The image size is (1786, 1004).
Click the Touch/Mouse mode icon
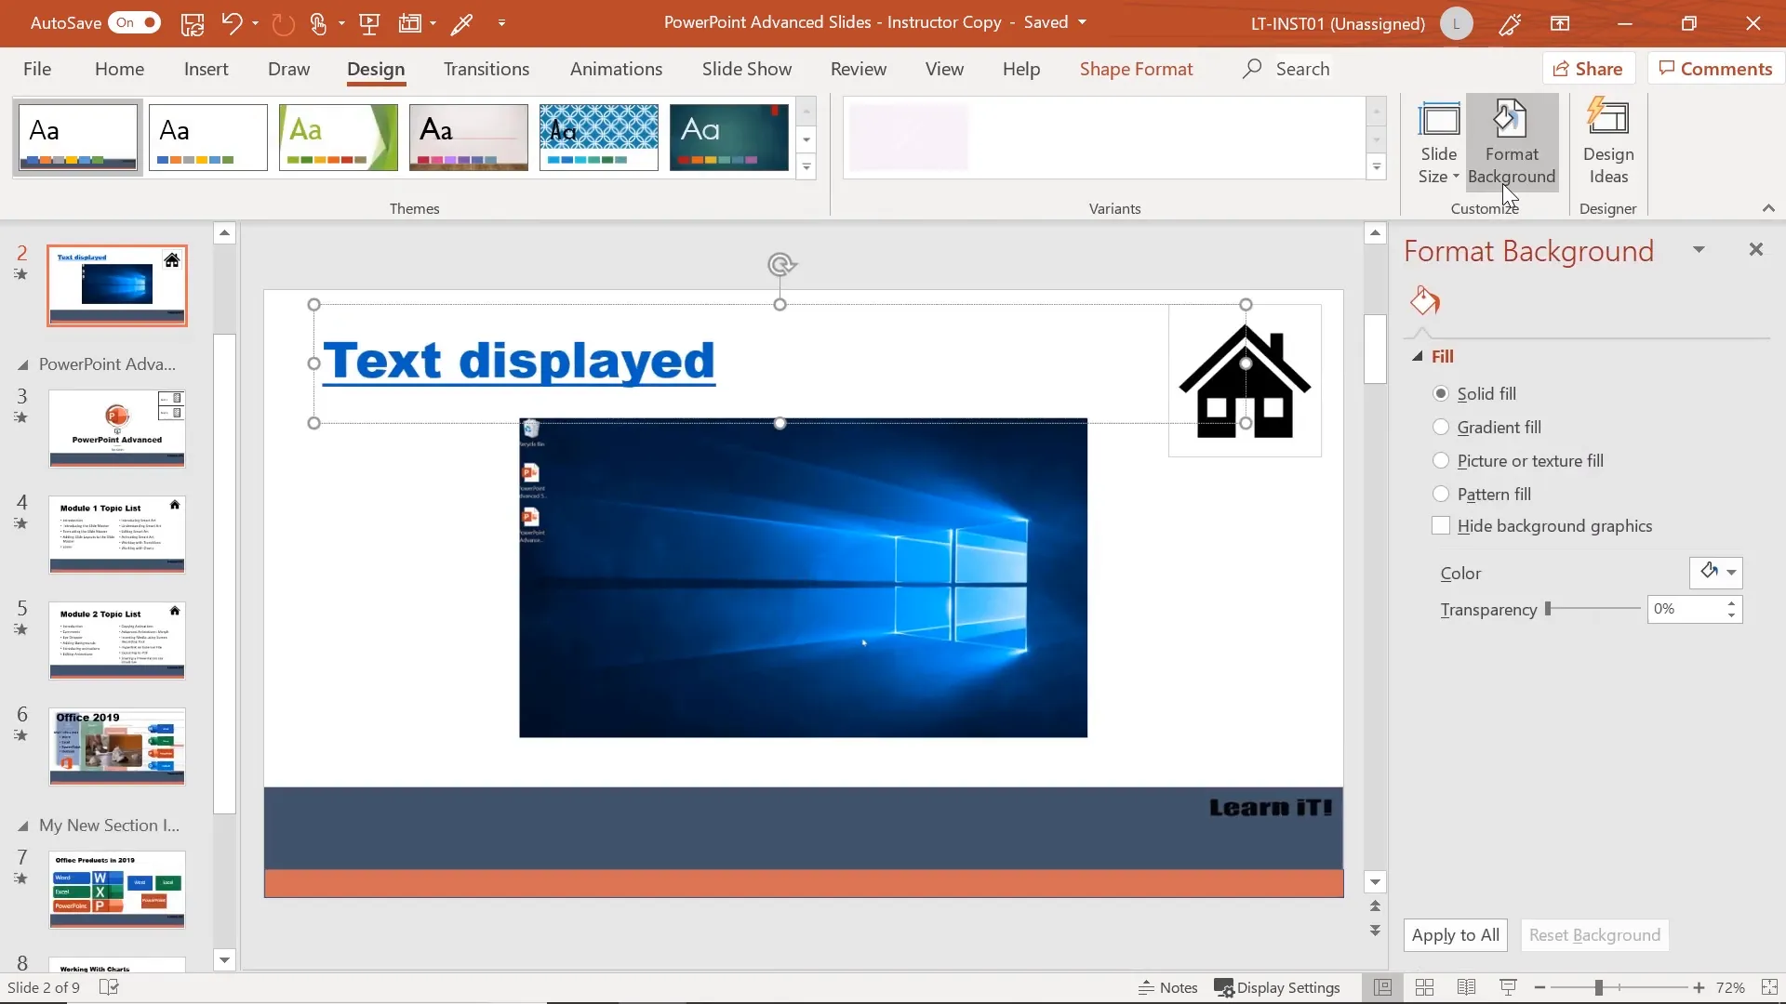pos(319,24)
